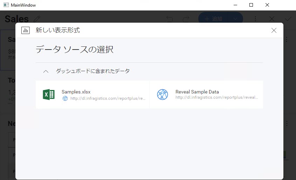The height and width of the screenshot is (180, 296).
Task: Click the Reveal Sample Data network icon
Action: click(163, 95)
